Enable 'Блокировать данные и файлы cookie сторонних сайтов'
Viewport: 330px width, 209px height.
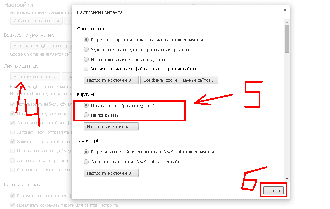pyautogui.click(x=86, y=69)
